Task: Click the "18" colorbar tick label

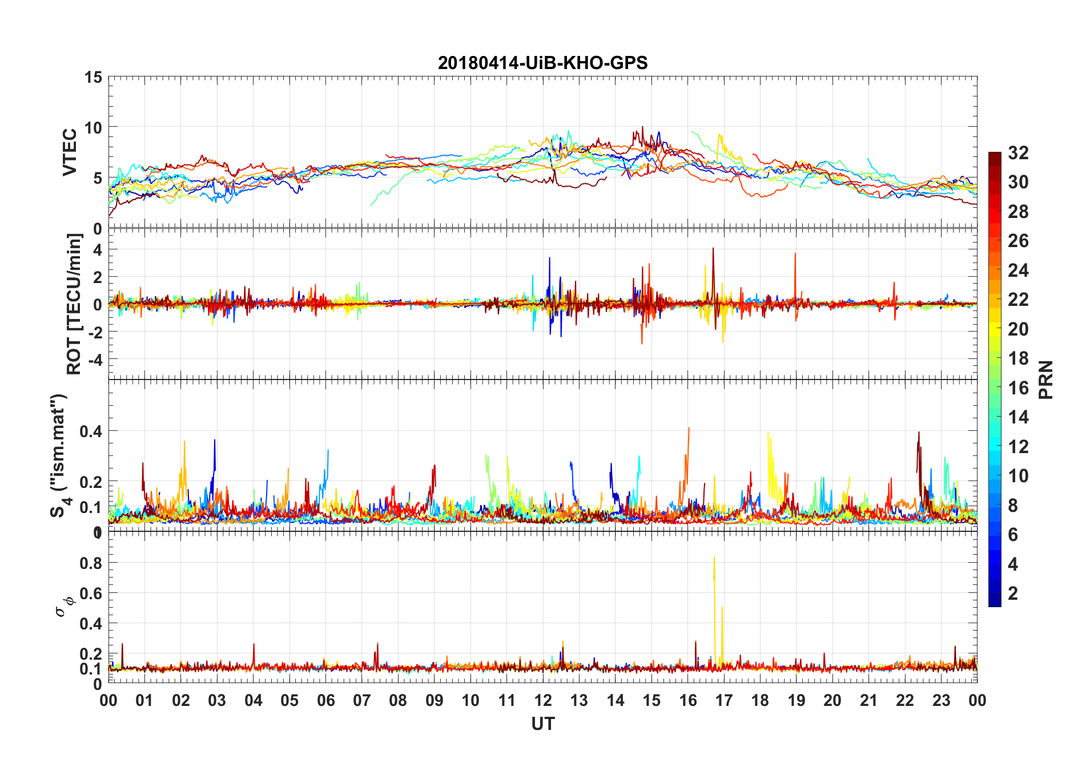Action: coord(1018,358)
